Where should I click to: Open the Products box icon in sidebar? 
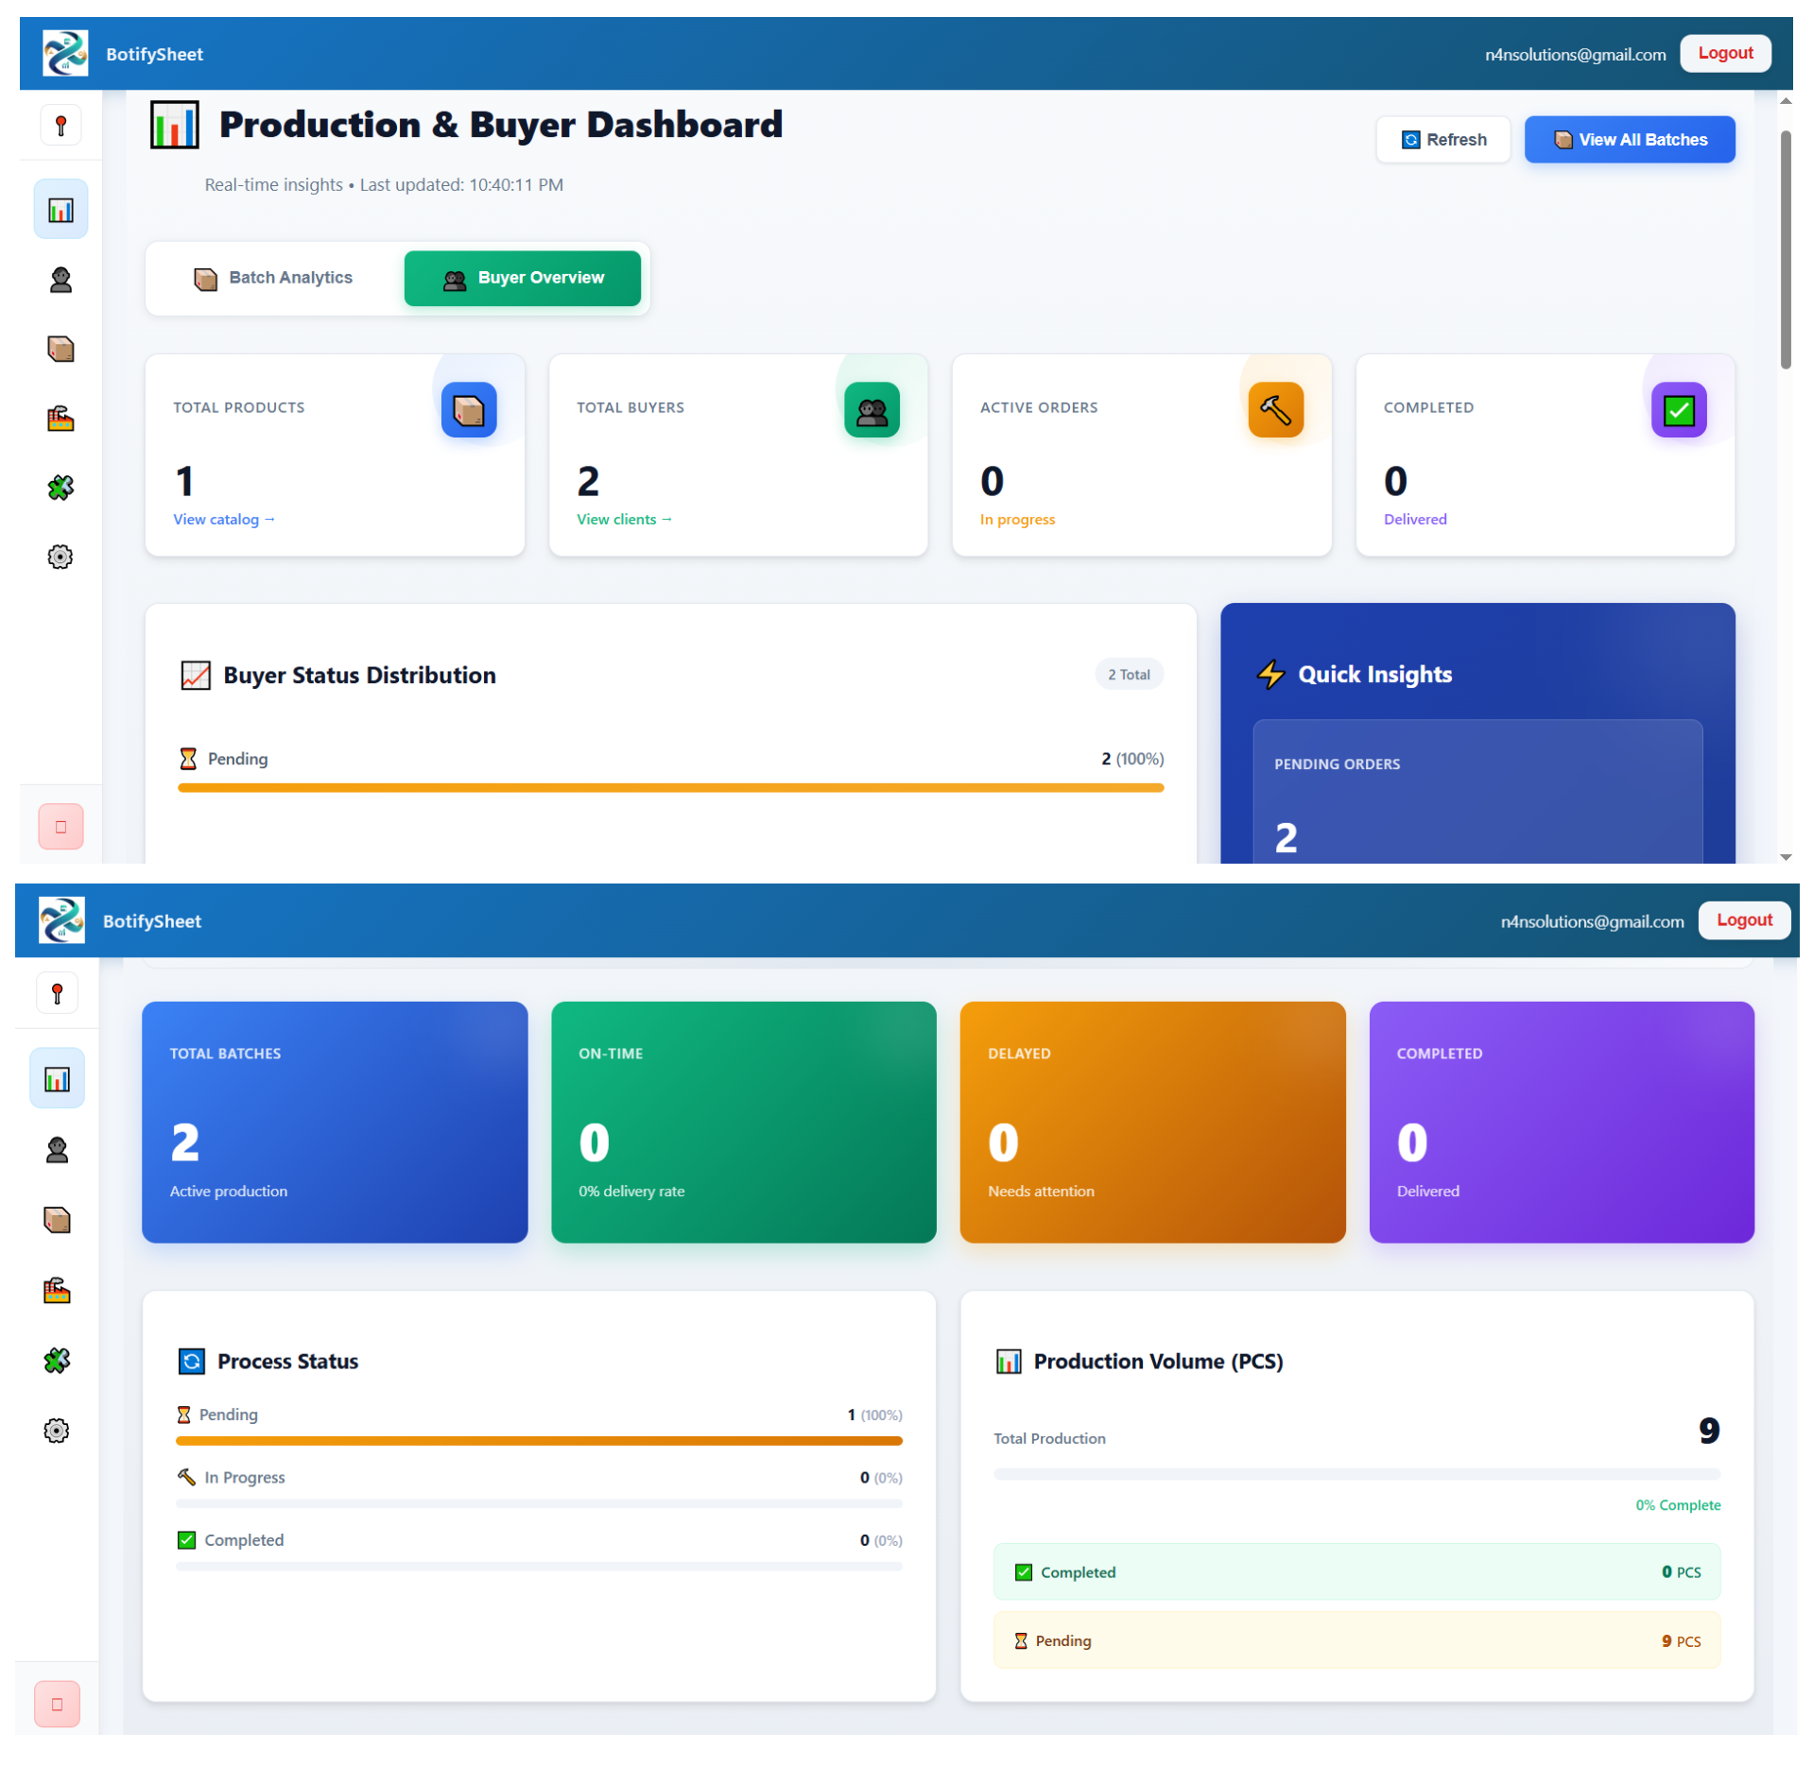tap(60, 350)
